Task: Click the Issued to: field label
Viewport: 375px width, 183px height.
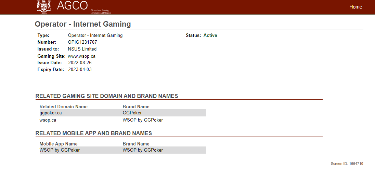Action: (48, 49)
